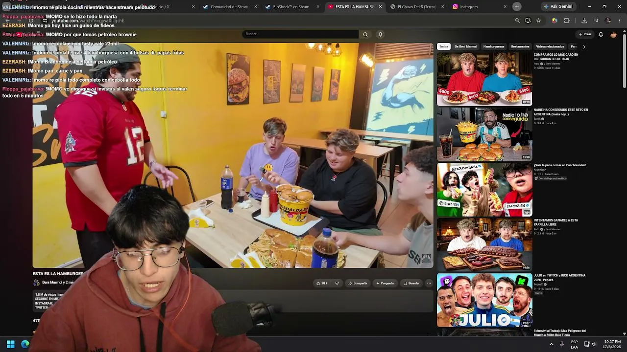Click title INTENTAMOS GANARLE A ESTA PARRILLA LIBRE
Screen dimensions: 627x352
555,222
